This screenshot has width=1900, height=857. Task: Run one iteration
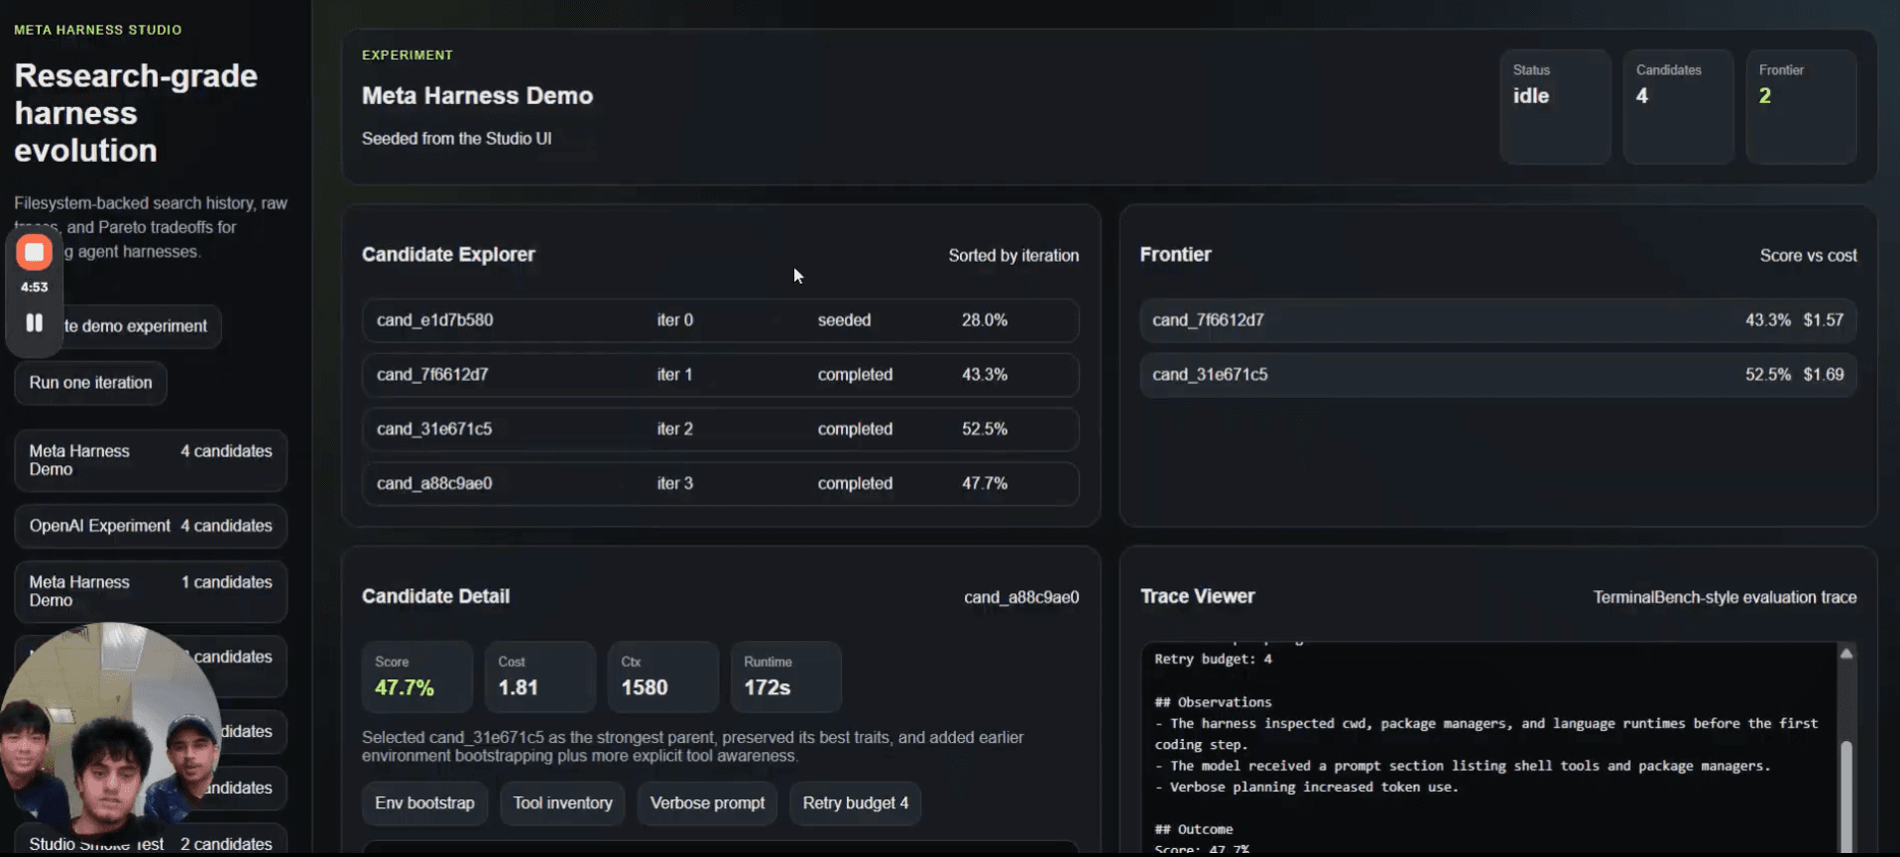(x=90, y=383)
